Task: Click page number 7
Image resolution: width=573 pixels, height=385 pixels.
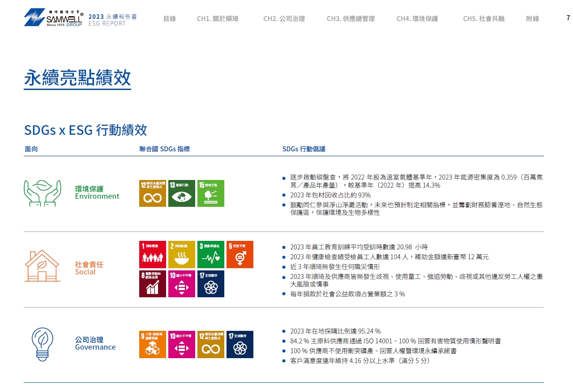Action: 569,18
